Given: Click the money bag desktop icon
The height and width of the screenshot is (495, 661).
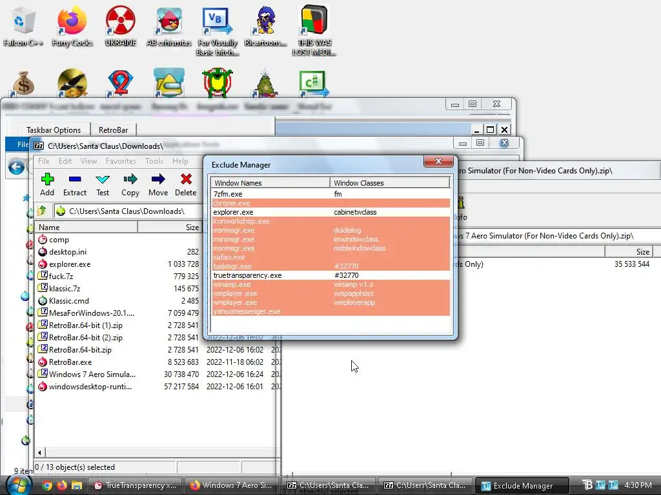Looking at the screenshot, I should click(23, 83).
